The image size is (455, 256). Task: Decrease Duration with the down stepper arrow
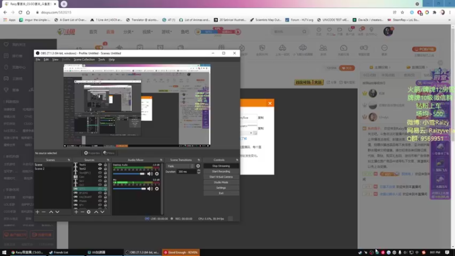(198, 173)
